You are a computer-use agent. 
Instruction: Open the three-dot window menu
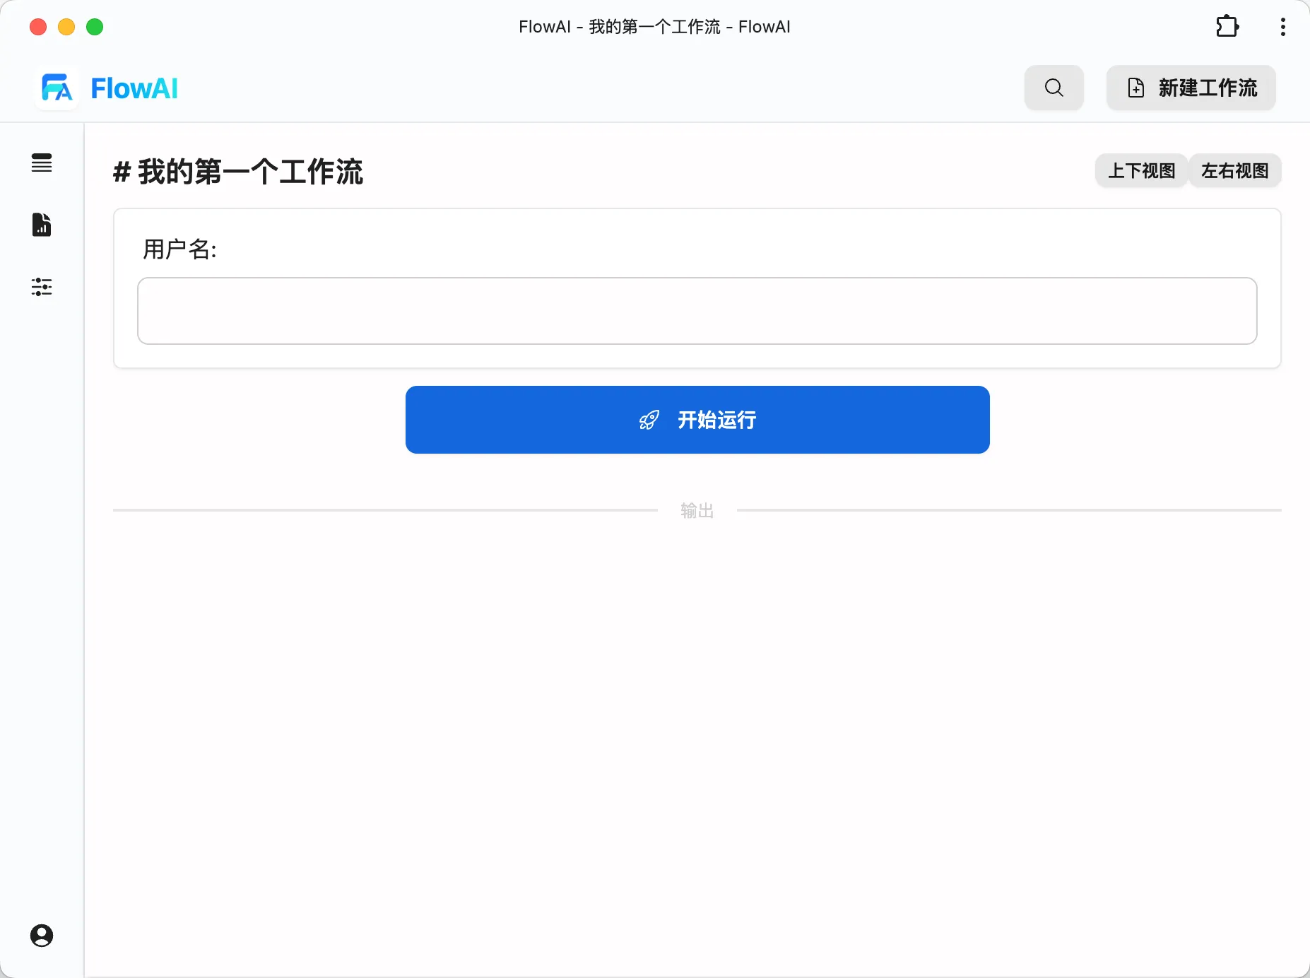click(x=1283, y=27)
